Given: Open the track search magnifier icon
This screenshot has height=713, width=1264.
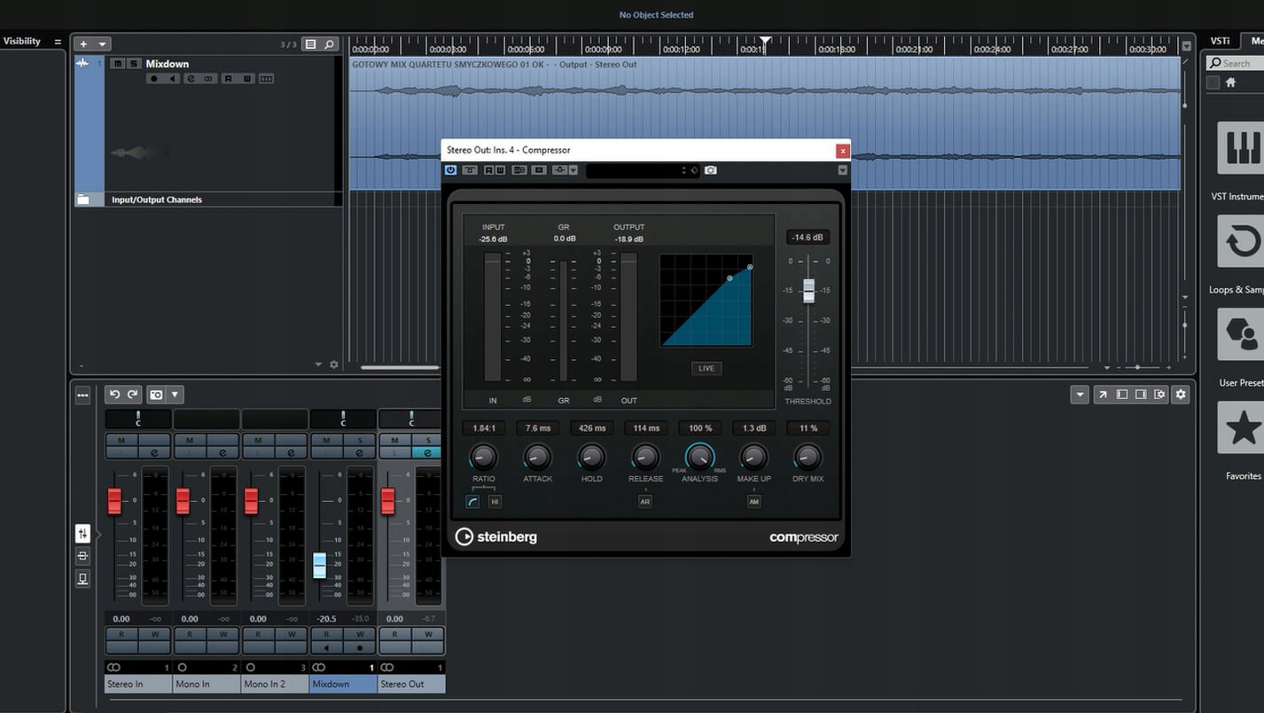Looking at the screenshot, I should pos(329,44).
